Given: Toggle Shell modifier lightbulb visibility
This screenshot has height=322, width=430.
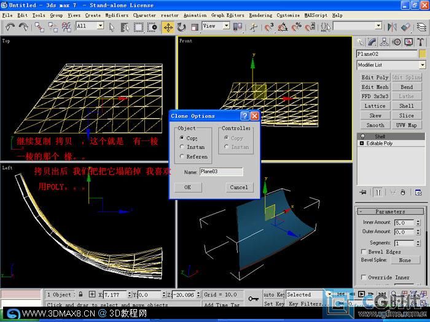Looking at the screenshot, I should click(x=362, y=136).
